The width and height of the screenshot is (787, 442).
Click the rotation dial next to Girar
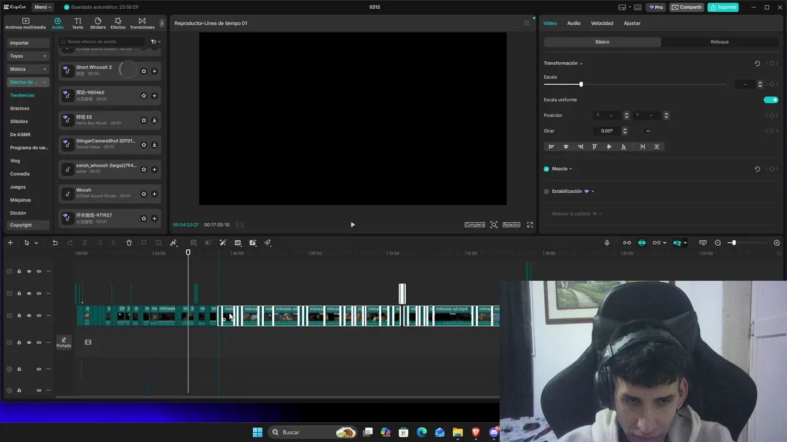(647, 131)
